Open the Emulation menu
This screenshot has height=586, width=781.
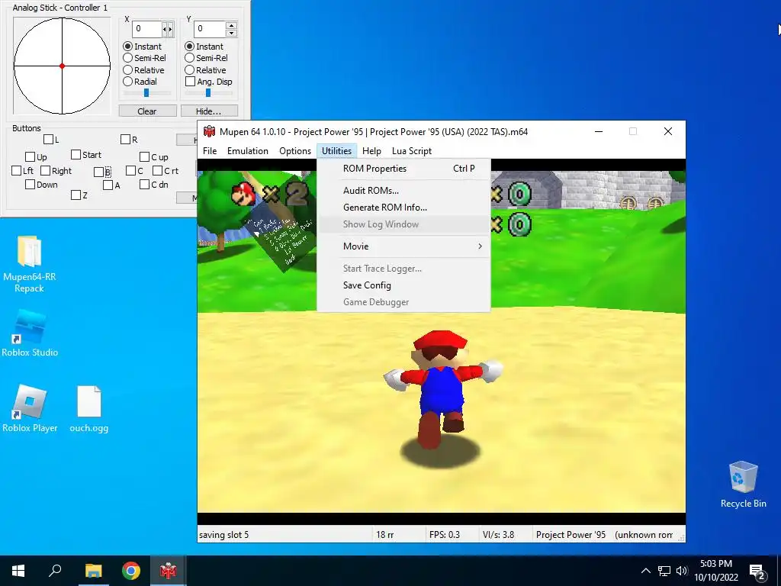248,151
